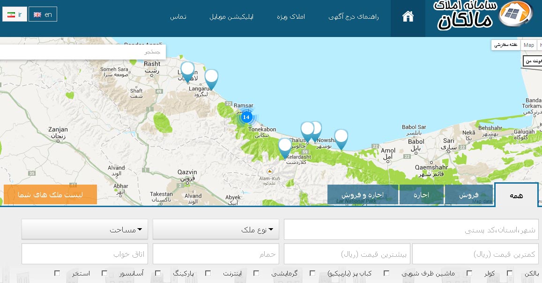Select the left map pin at Chalus

(x=307, y=132)
